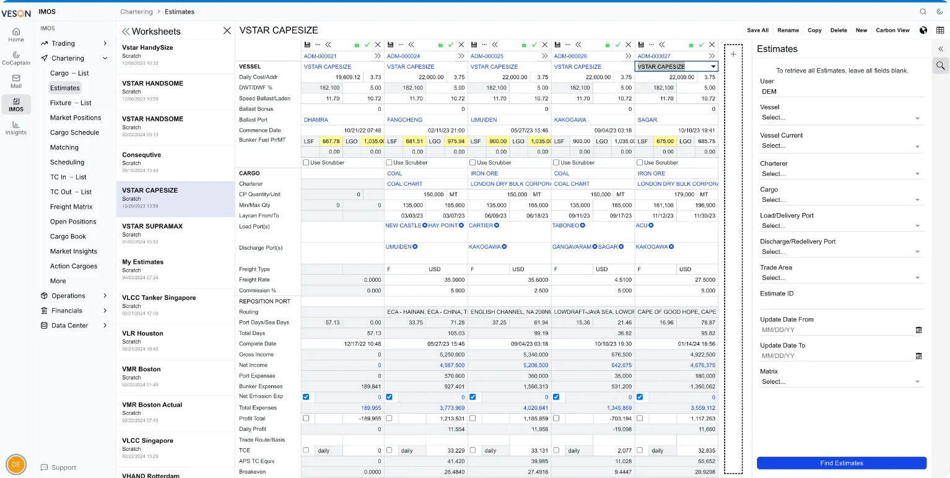The image size is (950, 478).
Task: Expand the Data Center menu section
Action: click(x=74, y=326)
